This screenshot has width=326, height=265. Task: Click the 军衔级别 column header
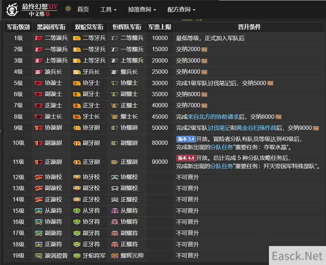18,27
